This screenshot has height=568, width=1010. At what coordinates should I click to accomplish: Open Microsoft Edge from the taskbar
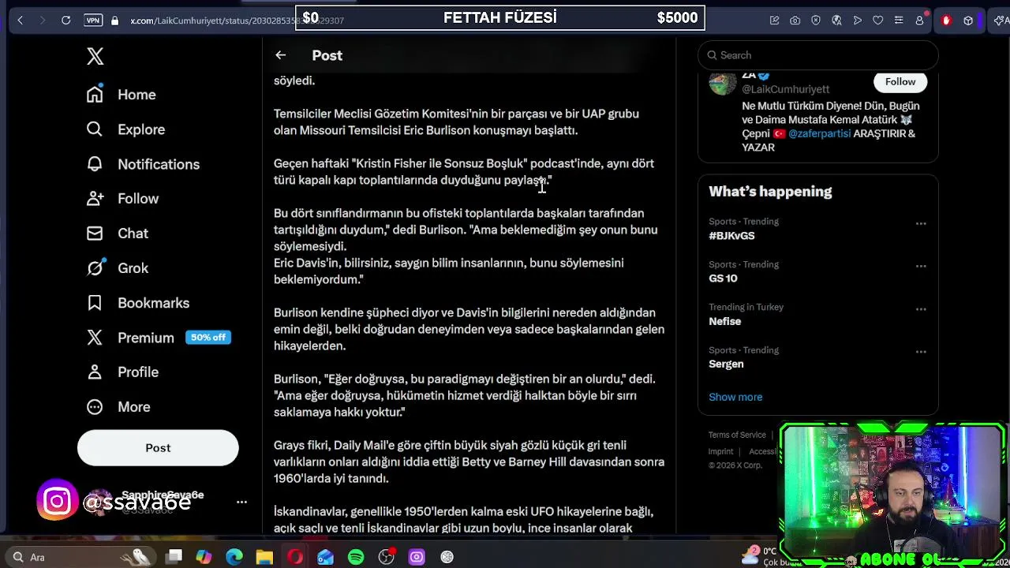point(234,557)
